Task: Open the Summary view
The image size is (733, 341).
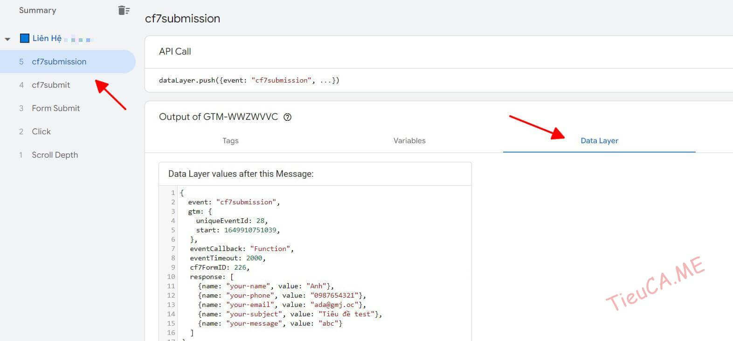Action: [37, 10]
